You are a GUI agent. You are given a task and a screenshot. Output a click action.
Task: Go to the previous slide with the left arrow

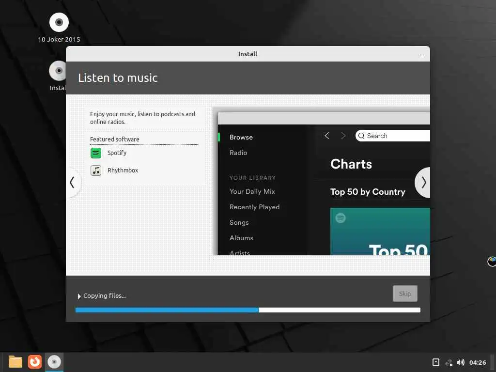(x=73, y=183)
